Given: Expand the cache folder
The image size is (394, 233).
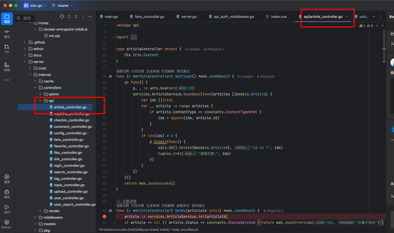Looking at the screenshot, I should 35,81.
